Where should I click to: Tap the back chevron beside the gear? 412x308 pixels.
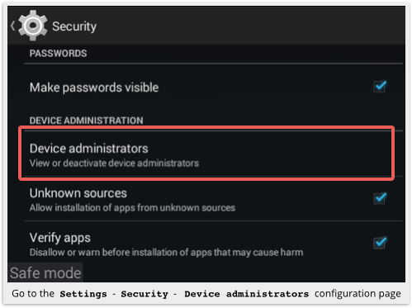[12, 26]
